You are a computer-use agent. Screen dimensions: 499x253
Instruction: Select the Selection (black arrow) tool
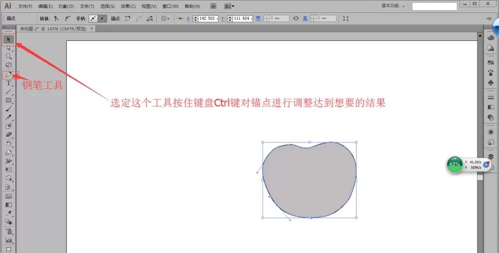tap(8, 39)
